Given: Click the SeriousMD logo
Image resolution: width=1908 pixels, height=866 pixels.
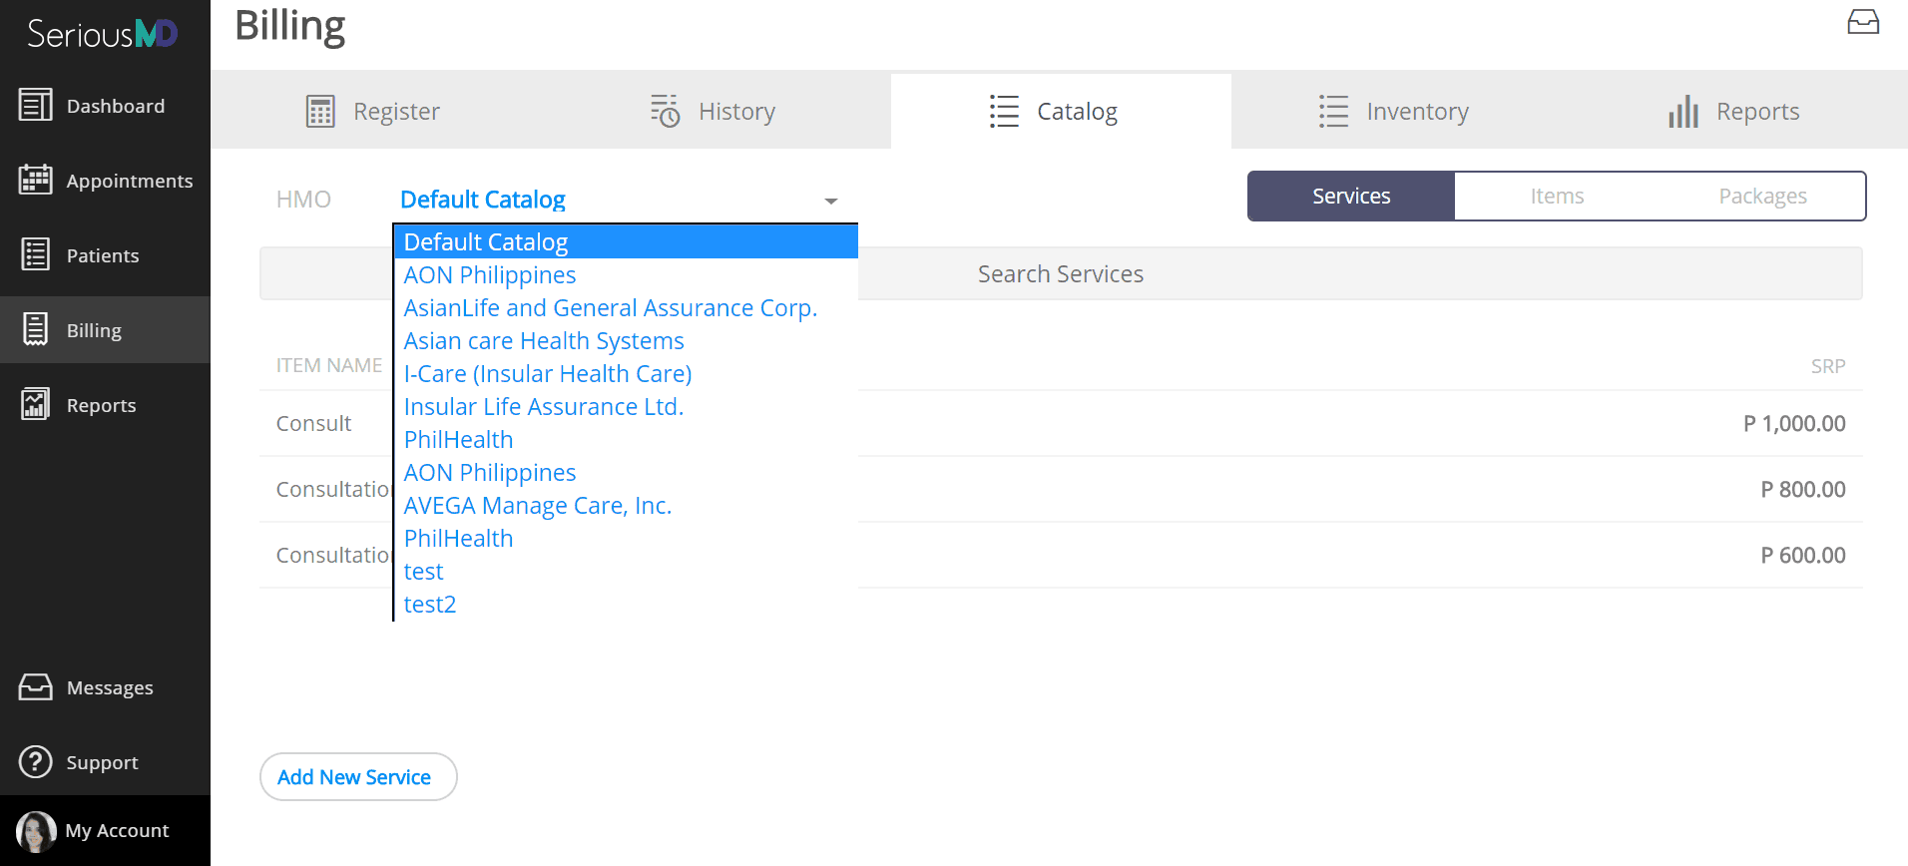Looking at the screenshot, I should pos(102,34).
